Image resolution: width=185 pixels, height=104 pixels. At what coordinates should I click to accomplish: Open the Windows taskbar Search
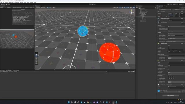point(72,102)
